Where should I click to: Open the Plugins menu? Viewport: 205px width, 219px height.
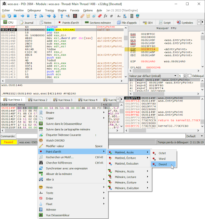point(62,10)
